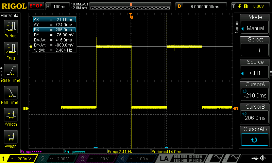272x163 pixels.
Task: Click the magenta Freq=***** measurement result
Action: pyautogui.click(x=42, y=151)
